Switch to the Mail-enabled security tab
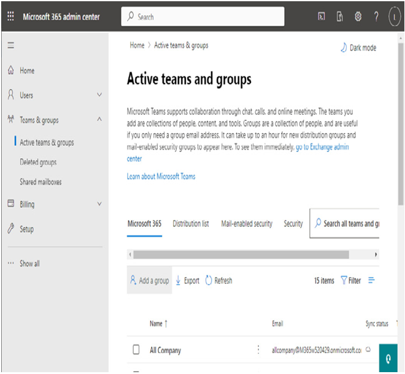This screenshot has width=405, height=374. 247,224
